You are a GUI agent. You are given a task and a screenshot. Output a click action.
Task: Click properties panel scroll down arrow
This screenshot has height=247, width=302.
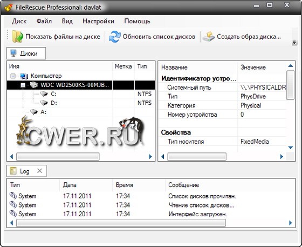[x=291, y=148]
